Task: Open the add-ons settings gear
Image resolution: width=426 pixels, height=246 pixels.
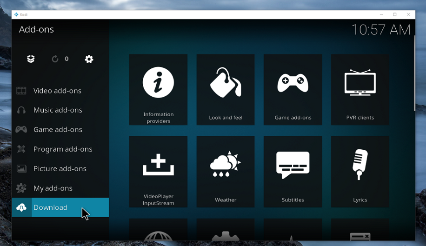Action: [x=89, y=59]
